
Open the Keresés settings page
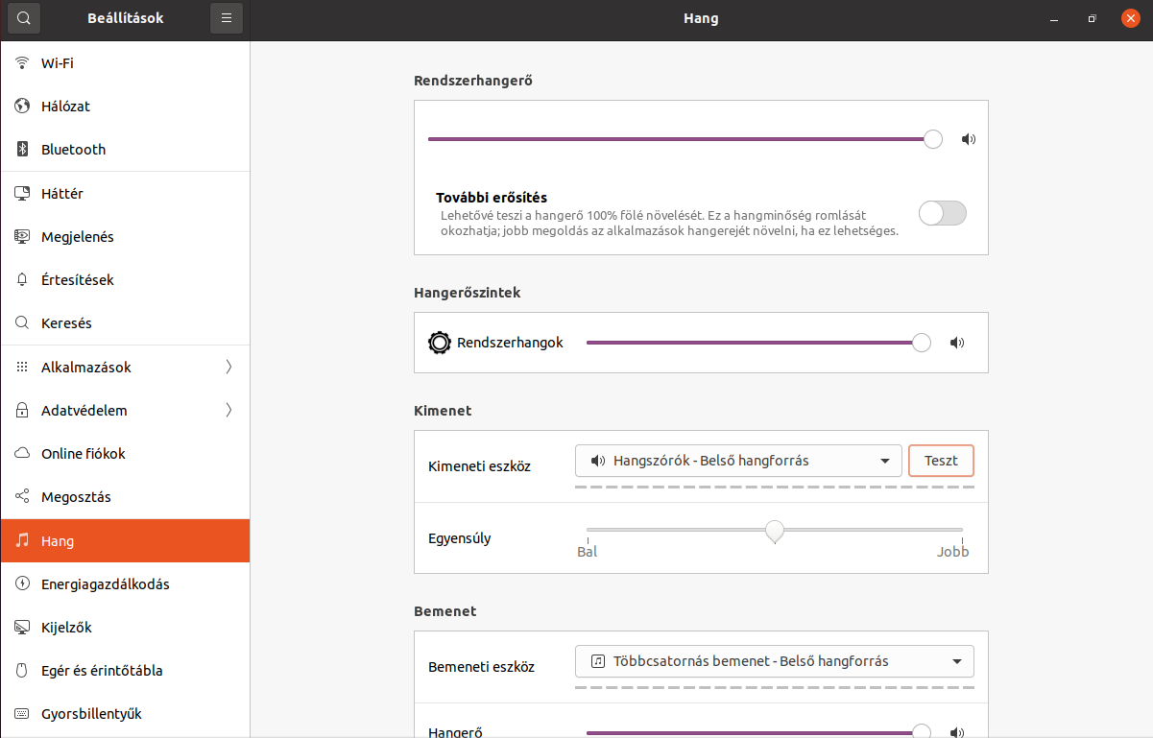125,323
